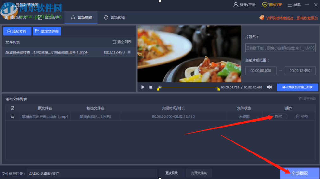Click the 添加文件 button
Screen dimensions: 320x179
point(17,31)
